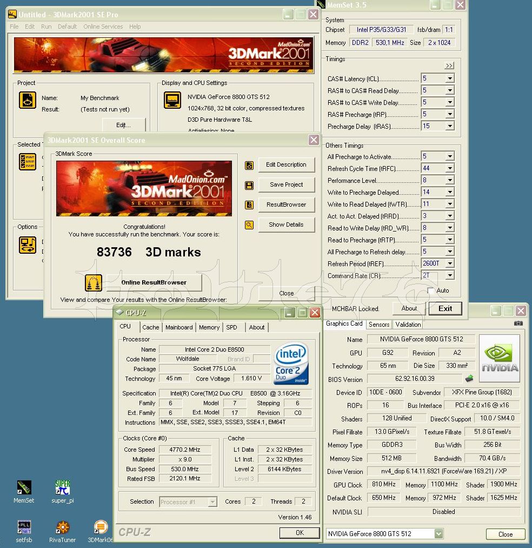Open the Online Services menu
The height and width of the screenshot is (548, 532).
tap(103, 27)
